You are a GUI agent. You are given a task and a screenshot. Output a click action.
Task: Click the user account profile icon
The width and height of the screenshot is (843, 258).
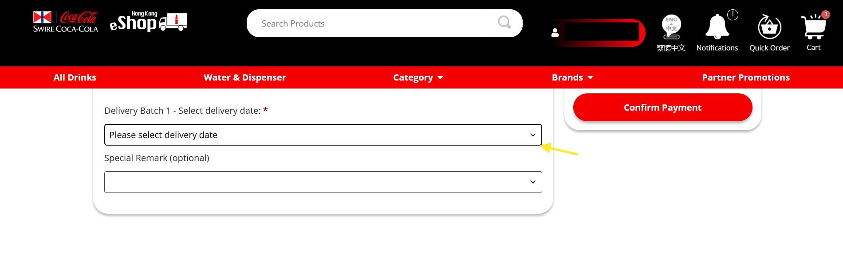(x=555, y=33)
